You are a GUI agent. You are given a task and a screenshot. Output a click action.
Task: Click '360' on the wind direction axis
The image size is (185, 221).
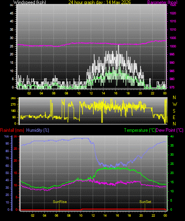(13, 98)
